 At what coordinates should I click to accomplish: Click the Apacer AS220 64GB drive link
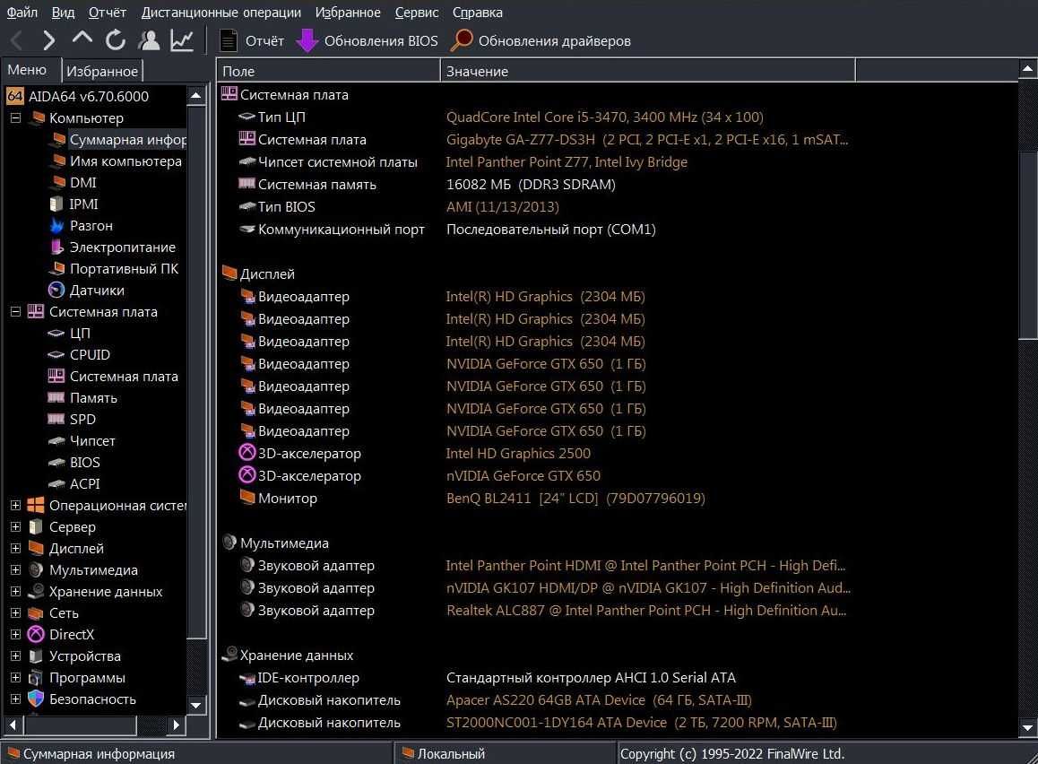pos(599,699)
